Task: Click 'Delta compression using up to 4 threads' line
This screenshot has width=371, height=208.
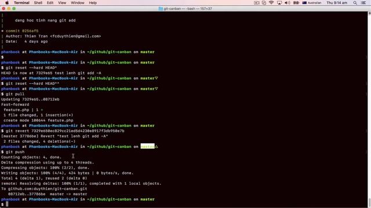Action: click(x=48, y=162)
